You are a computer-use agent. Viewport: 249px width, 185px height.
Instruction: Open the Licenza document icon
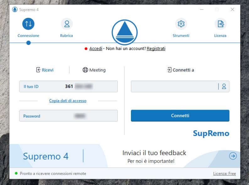point(220,24)
